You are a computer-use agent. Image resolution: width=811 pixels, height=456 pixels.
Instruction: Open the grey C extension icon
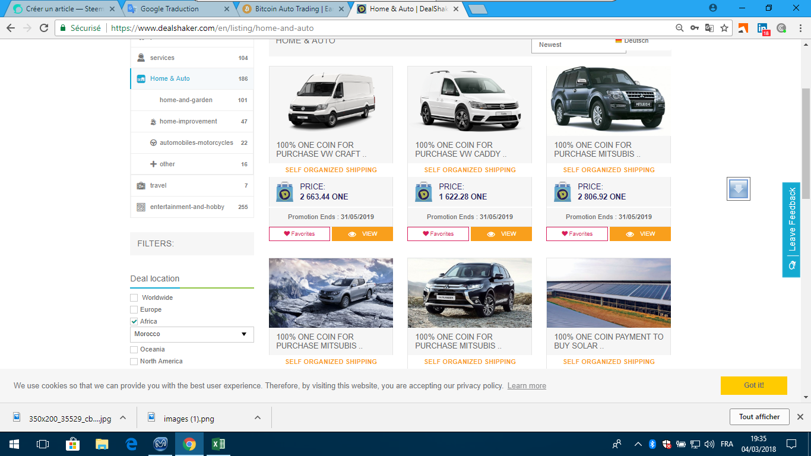click(781, 28)
